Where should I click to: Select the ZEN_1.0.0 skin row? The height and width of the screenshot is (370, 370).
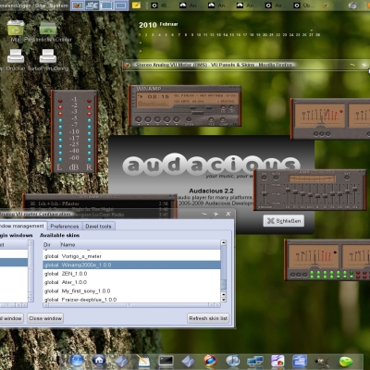tap(131, 274)
